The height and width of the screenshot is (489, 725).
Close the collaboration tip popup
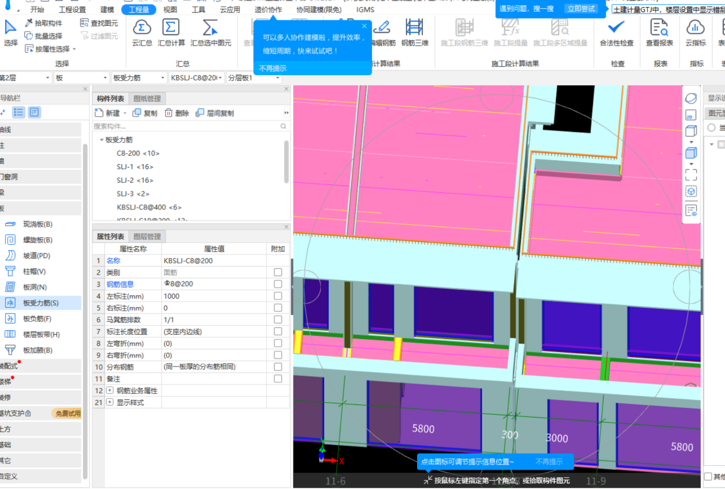coord(365,26)
